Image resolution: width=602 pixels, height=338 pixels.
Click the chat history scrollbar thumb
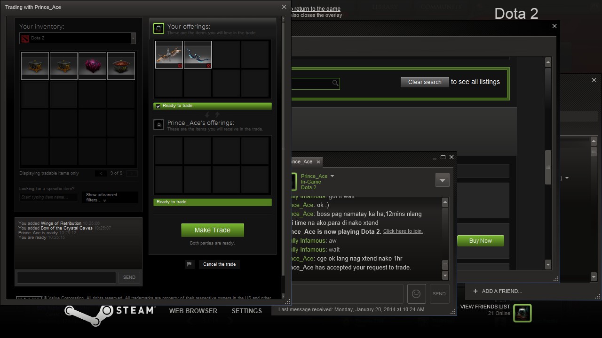[445, 265]
